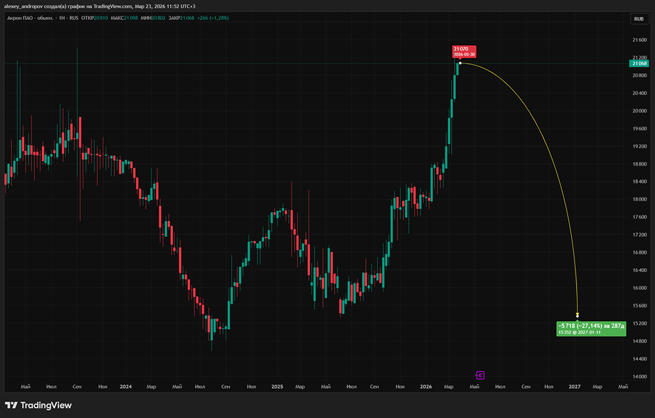Click the 14800 price axis label
Screen dimensions: 655x418
click(639, 341)
